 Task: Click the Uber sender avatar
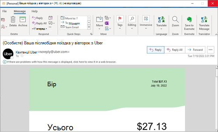8,54
